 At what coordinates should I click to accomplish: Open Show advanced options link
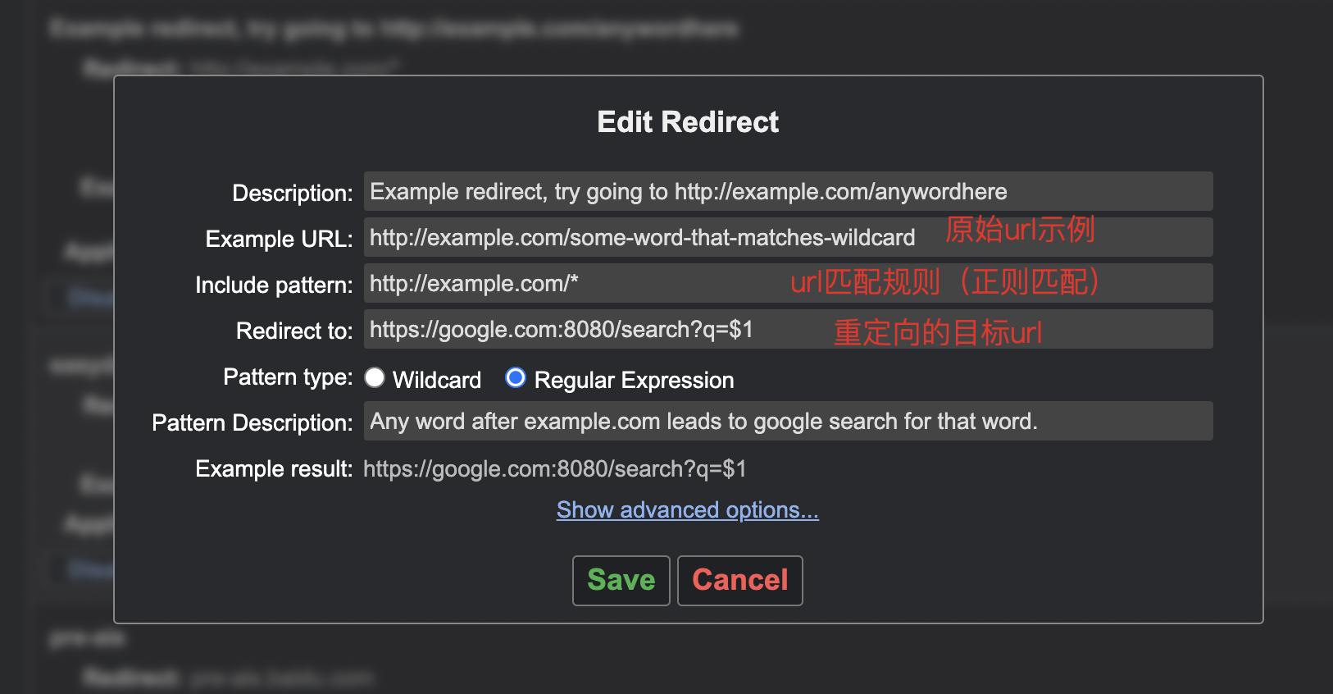point(687,509)
